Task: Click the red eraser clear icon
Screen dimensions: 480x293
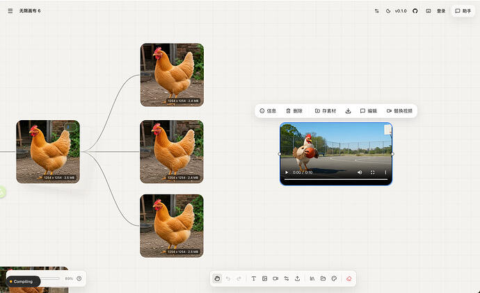Action: tap(349, 278)
